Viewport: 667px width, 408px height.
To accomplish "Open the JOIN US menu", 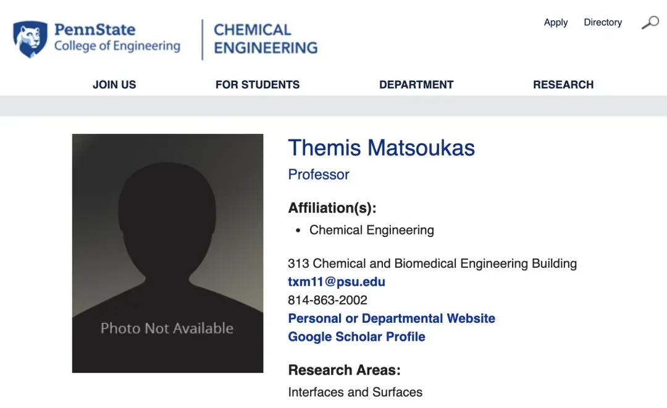I will (114, 85).
